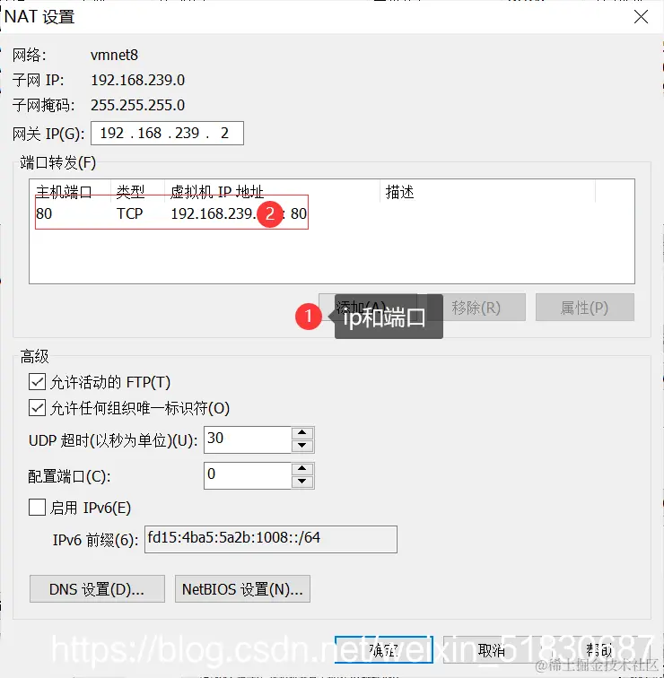This screenshot has width=664, height=678.
Task: Cancel the dialog with 取消
Action: pos(492,649)
